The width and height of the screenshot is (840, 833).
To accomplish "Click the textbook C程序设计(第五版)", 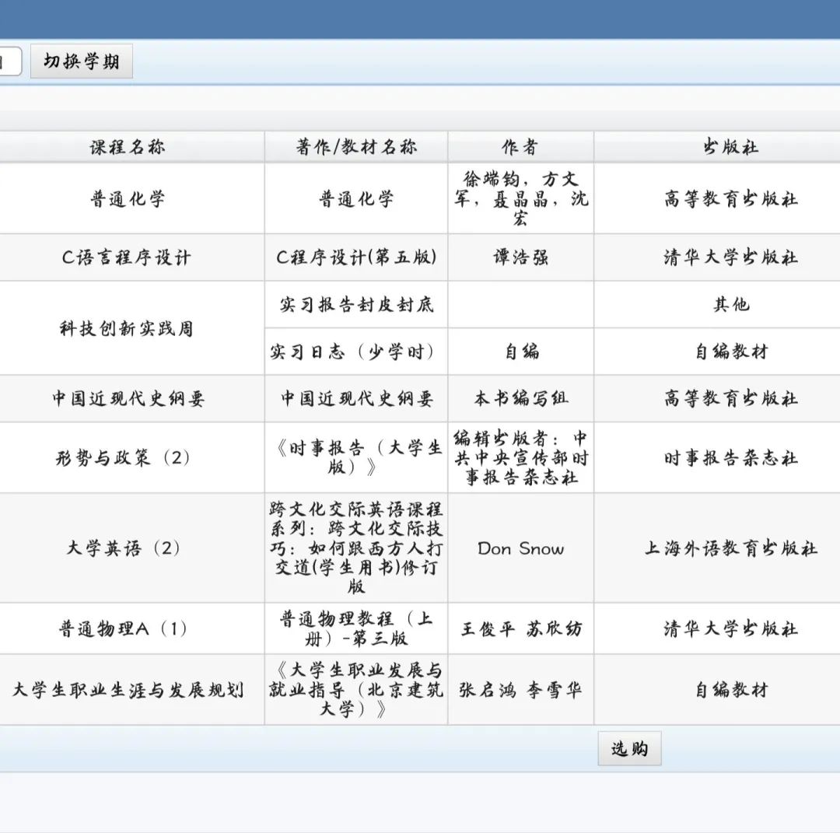I will 356,257.
